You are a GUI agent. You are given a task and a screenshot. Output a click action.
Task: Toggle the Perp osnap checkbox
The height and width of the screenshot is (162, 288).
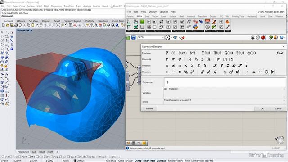click(x=52, y=157)
